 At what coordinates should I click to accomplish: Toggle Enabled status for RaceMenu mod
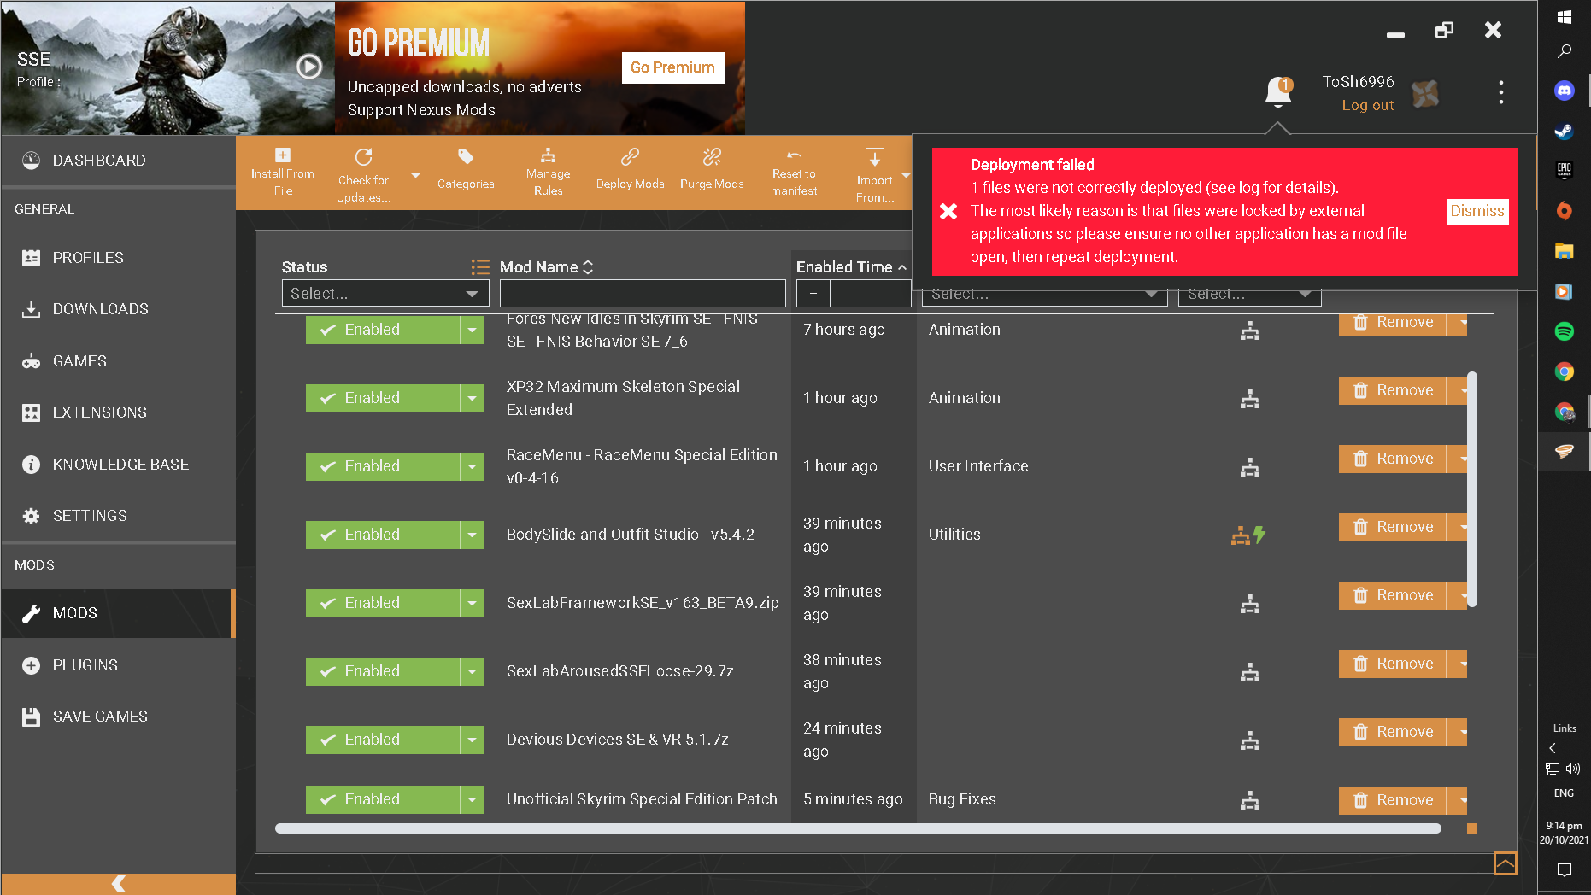point(383,466)
